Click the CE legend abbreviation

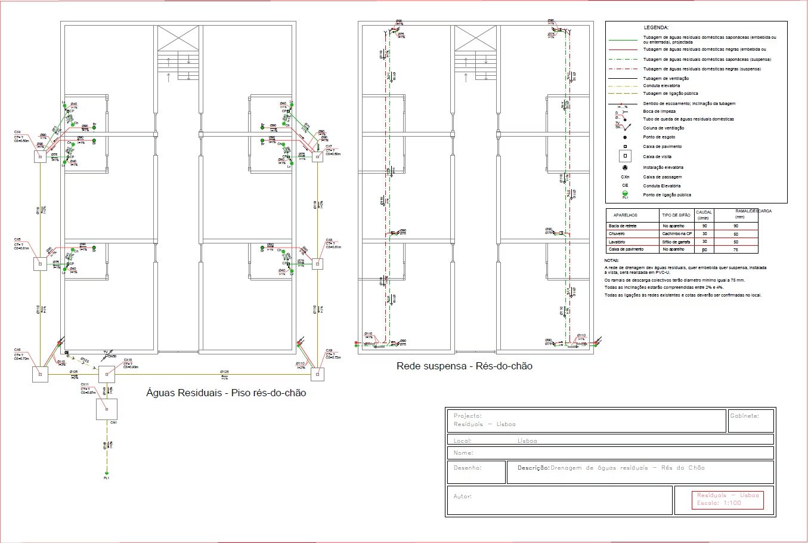click(x=625, y=186)
